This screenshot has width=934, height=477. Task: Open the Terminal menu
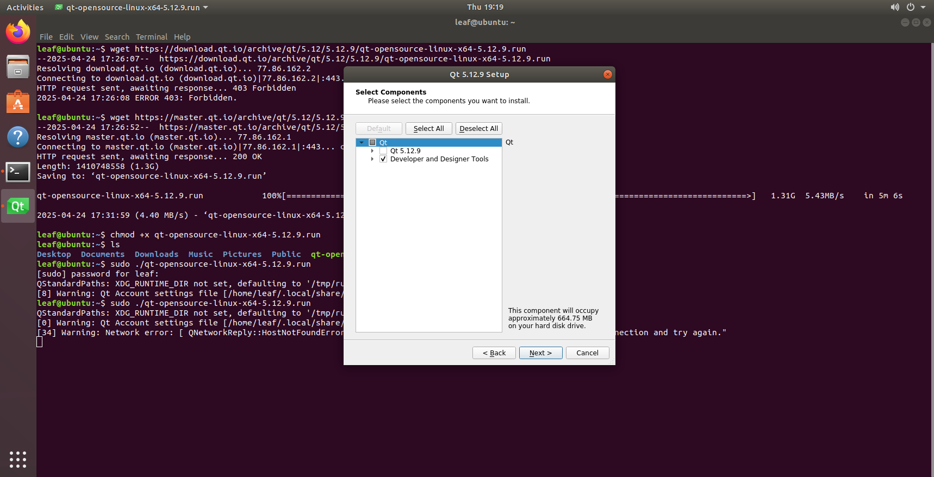point(152,37)
